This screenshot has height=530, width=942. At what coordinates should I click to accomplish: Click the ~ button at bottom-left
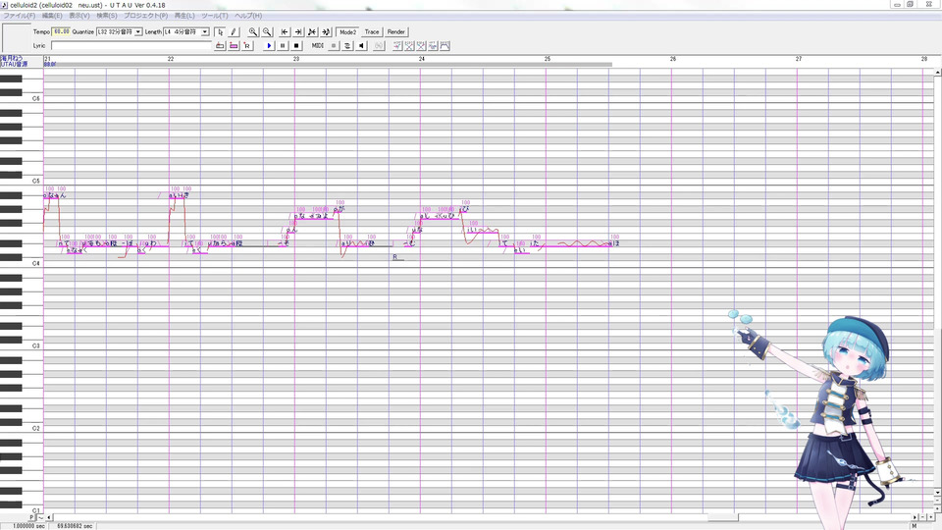(40, 517)
